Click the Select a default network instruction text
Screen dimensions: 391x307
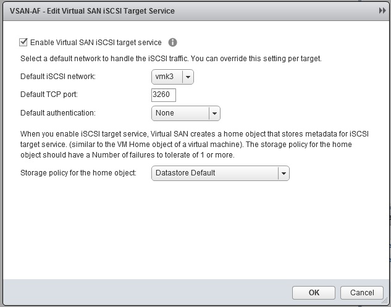pos(170,59)
